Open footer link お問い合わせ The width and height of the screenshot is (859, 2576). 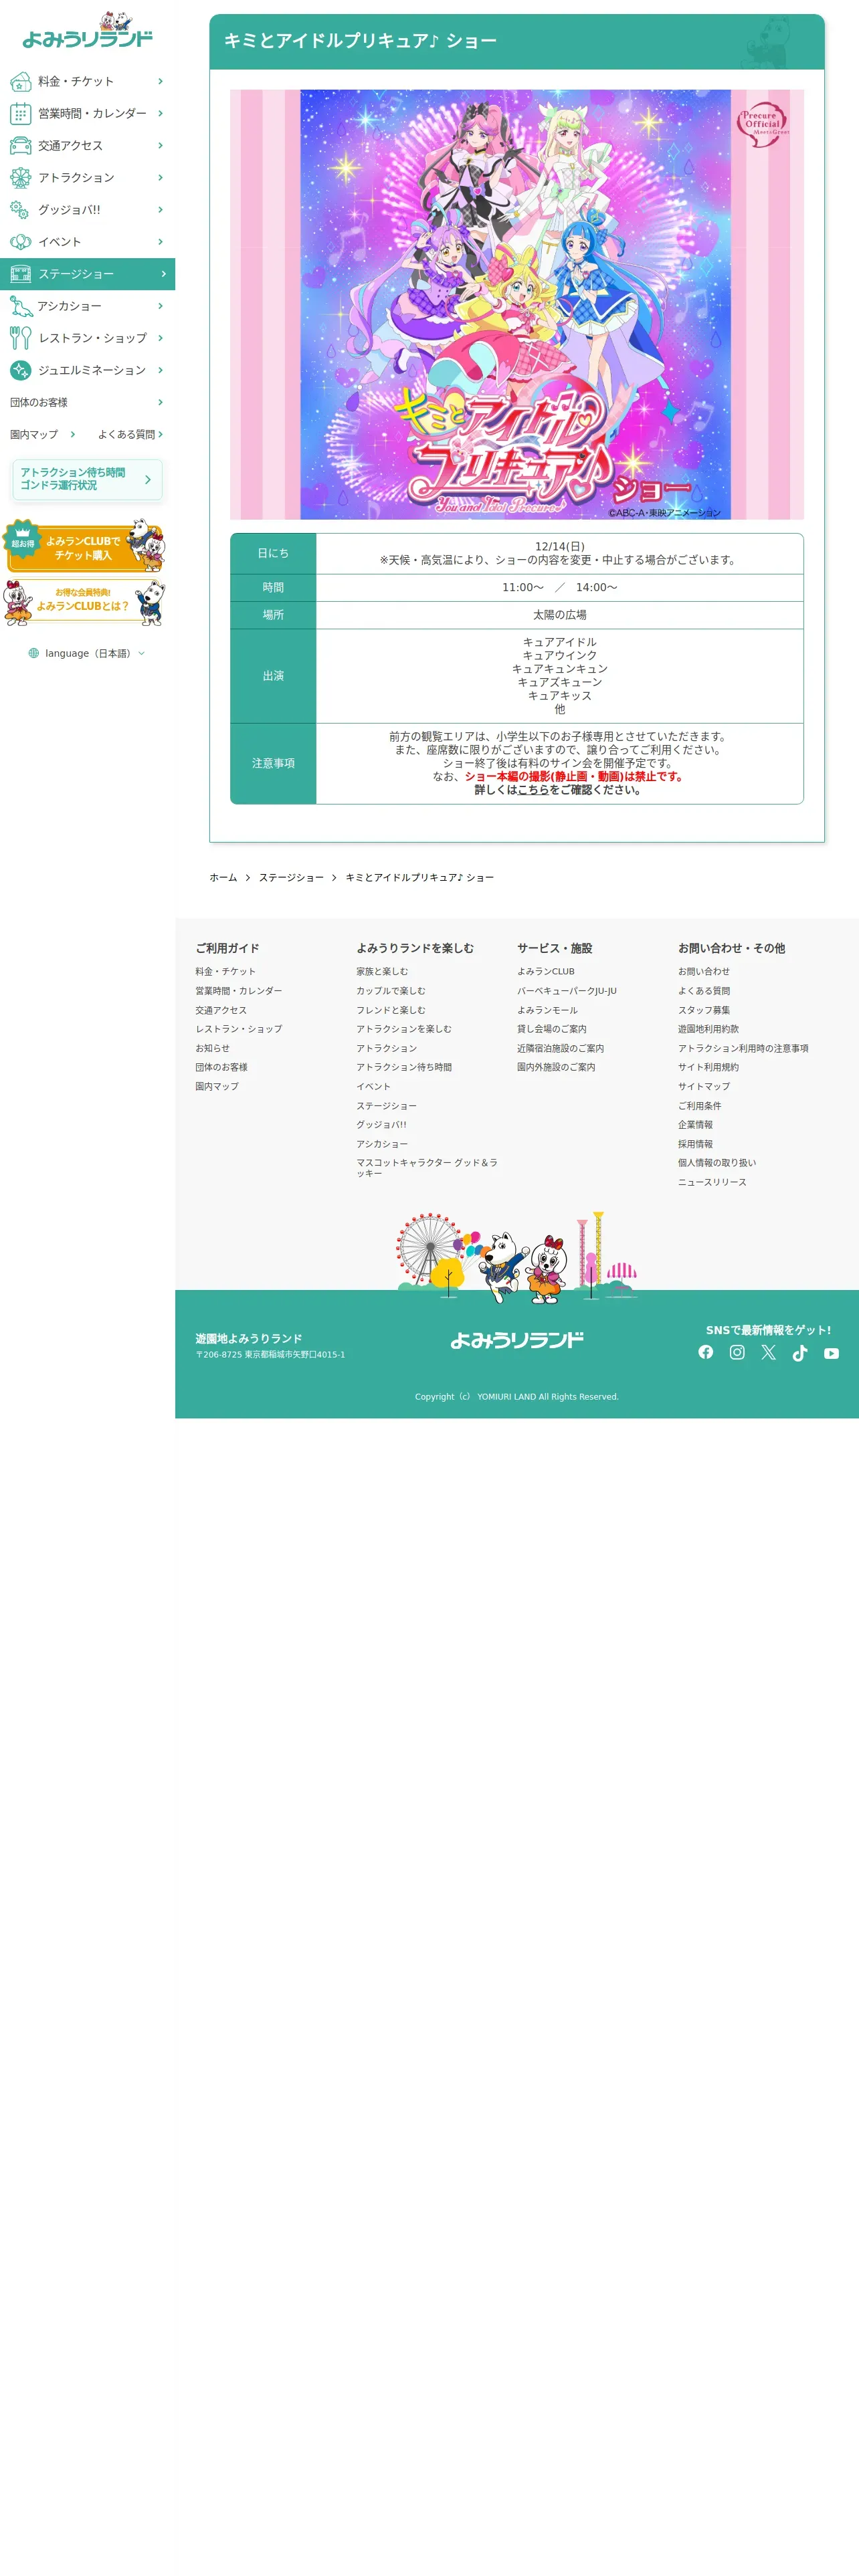(704, 972)
